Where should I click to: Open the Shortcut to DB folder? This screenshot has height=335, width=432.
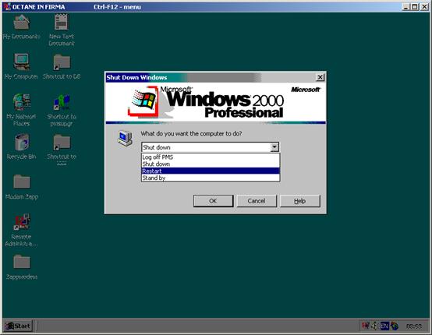coord(62,62)
